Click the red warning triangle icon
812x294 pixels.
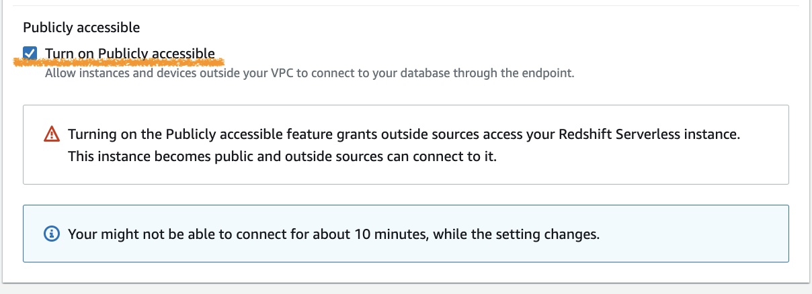(51, 134)
